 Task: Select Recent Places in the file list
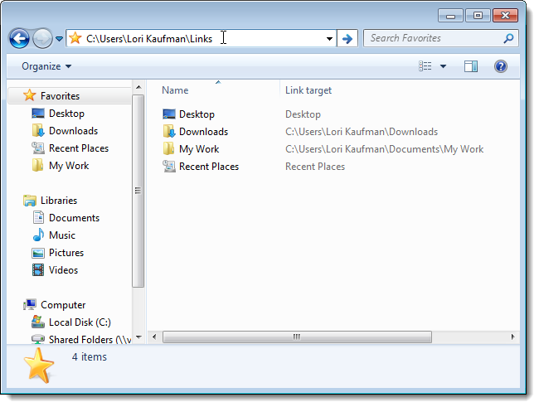(209, 167)
